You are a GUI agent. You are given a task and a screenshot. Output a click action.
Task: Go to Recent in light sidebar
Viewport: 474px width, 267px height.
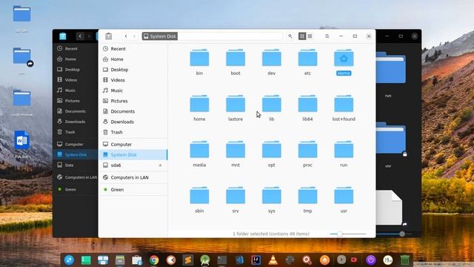(133, 49)
